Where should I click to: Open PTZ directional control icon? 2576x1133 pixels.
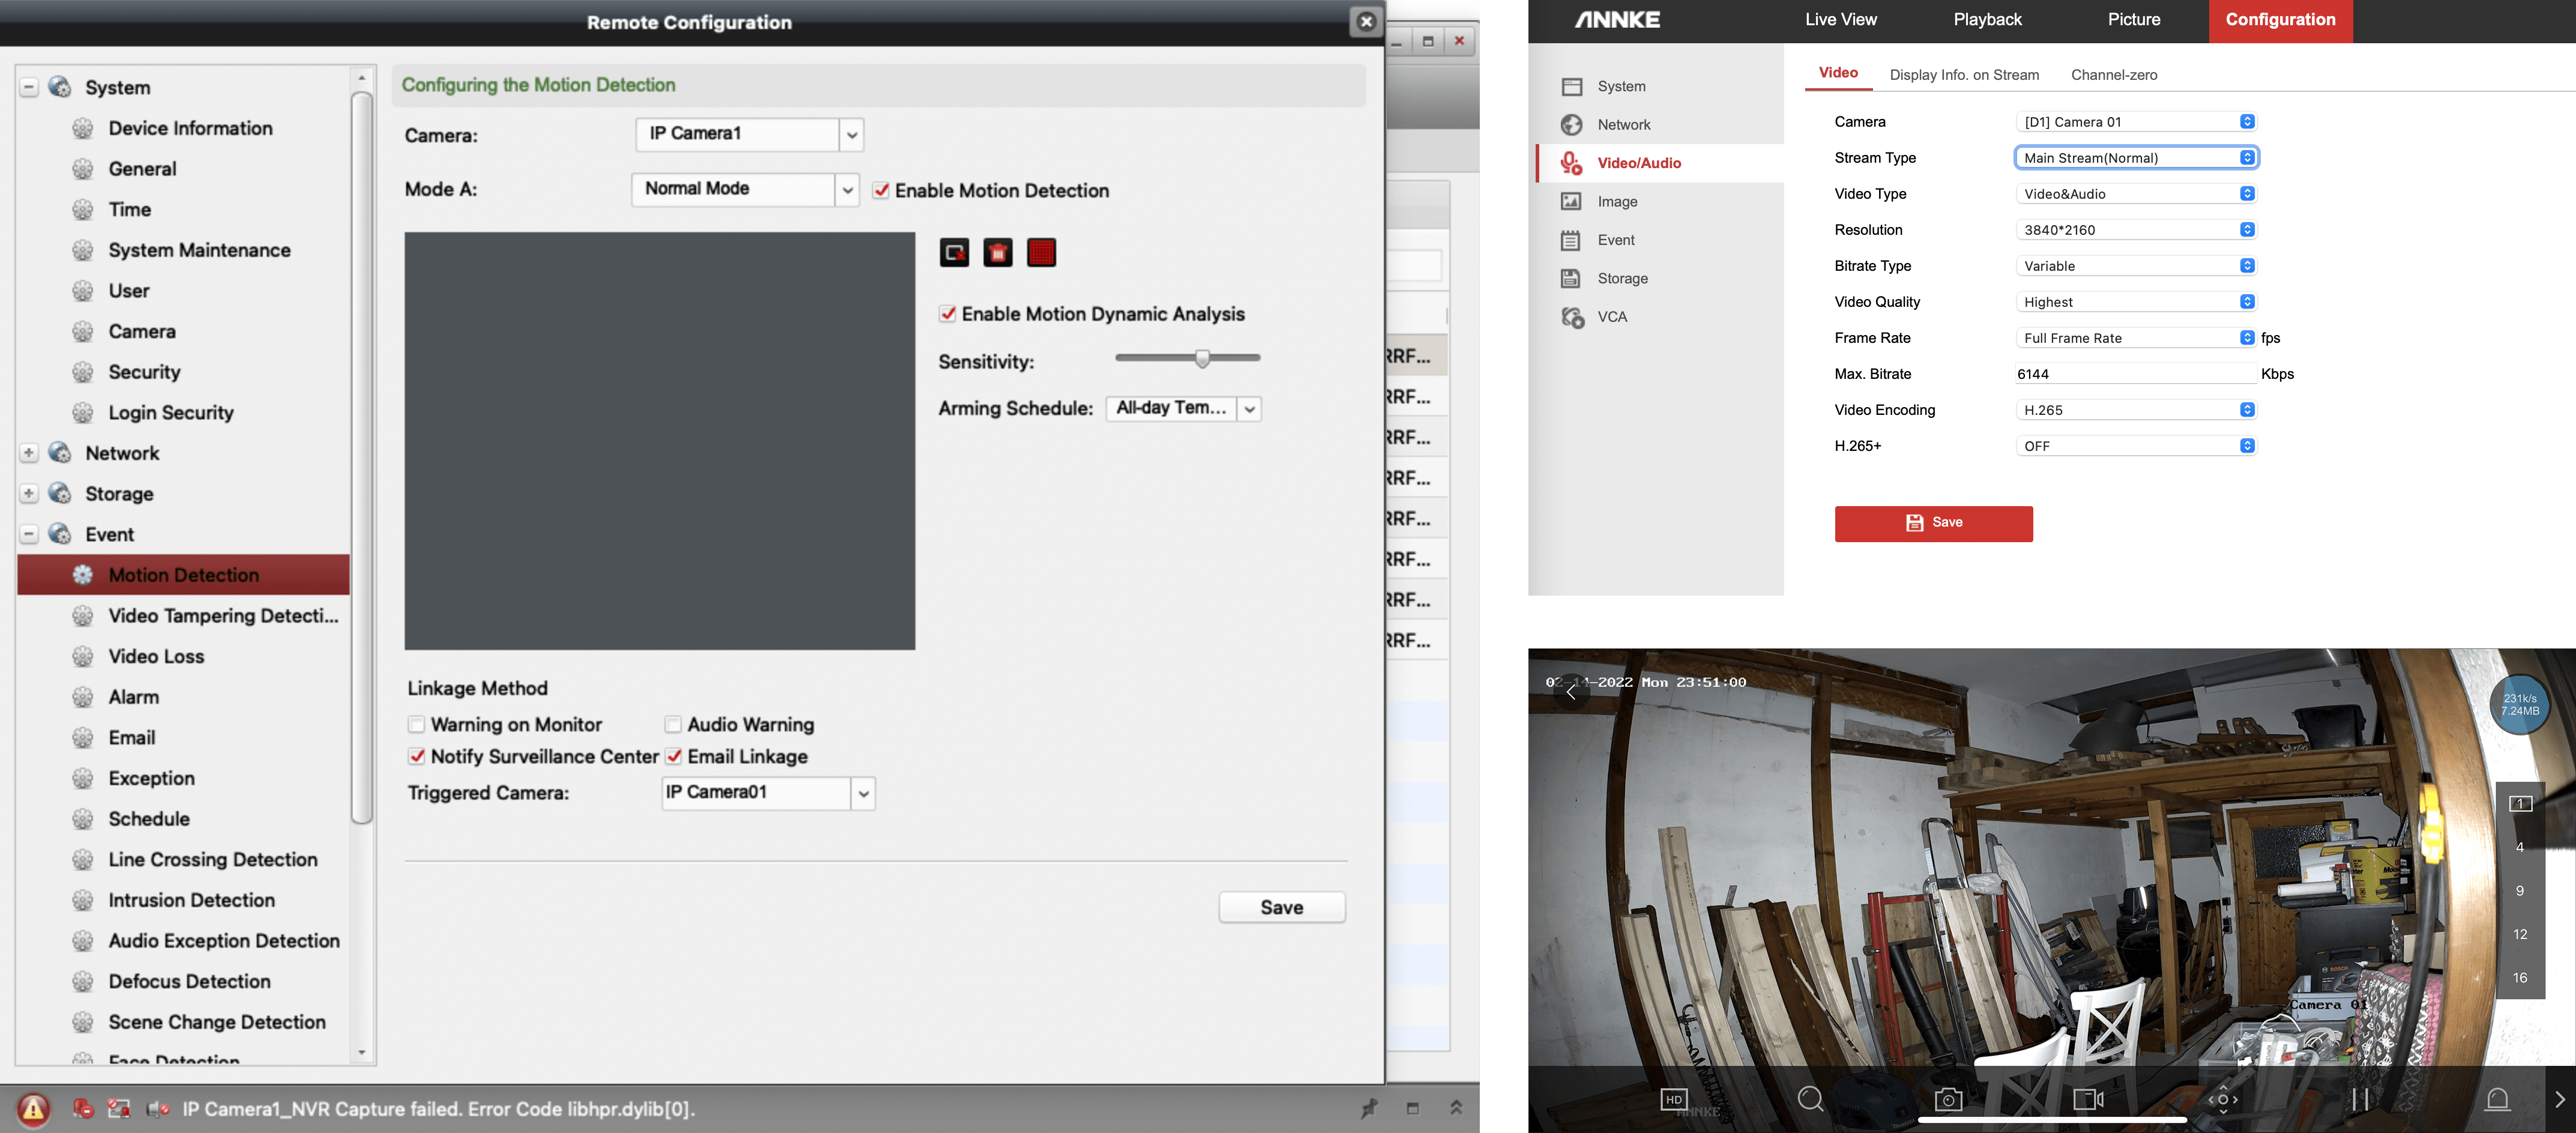2222,1099
